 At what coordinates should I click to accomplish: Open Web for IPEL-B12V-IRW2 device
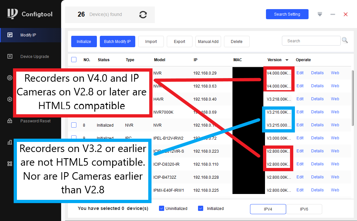(x=335, y=138)
